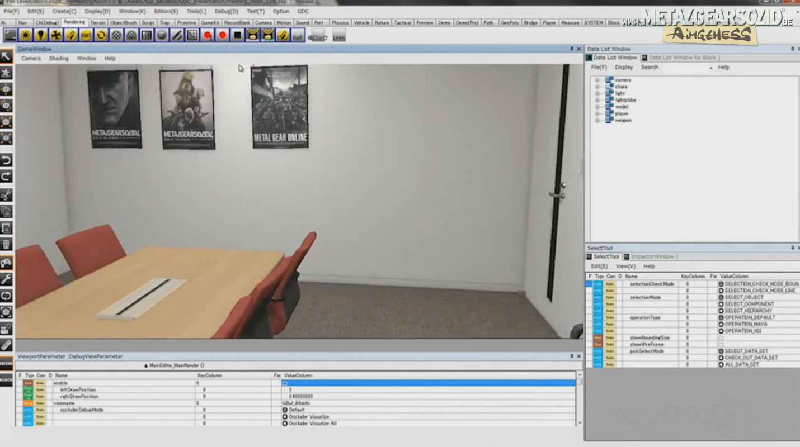Click the Refl toolbar icon
Viewport: 800px width, 447px height.
point(298,35)
